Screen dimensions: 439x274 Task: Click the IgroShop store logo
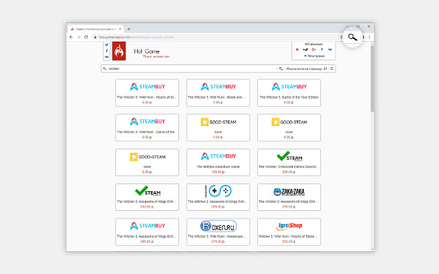coord(289,226)
